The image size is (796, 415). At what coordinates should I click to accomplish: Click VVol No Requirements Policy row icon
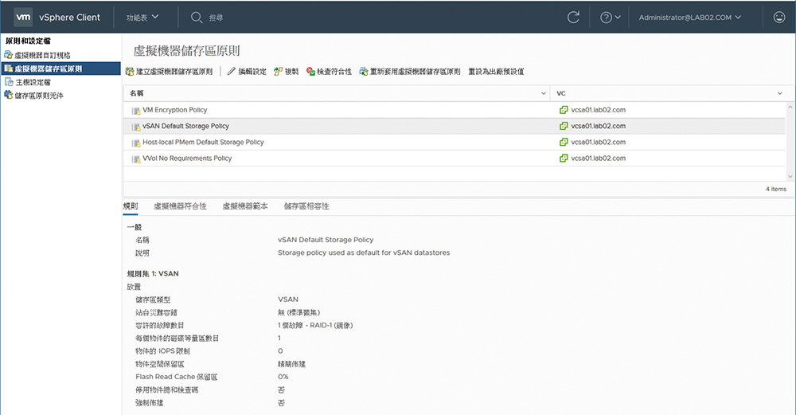click(136, 159)
